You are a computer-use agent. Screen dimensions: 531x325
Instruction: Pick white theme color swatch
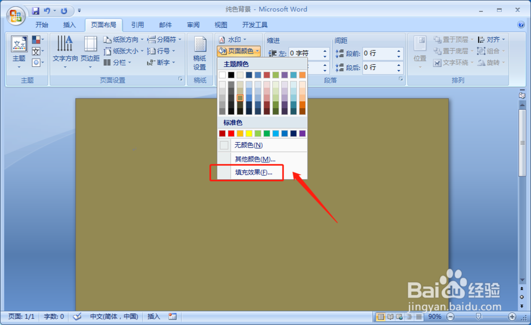222,75
